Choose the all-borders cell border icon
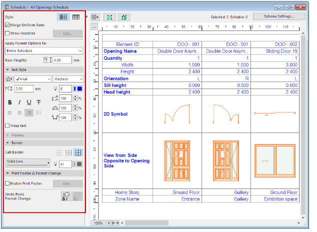The image size is (317, 232). [x=78, y=152]
